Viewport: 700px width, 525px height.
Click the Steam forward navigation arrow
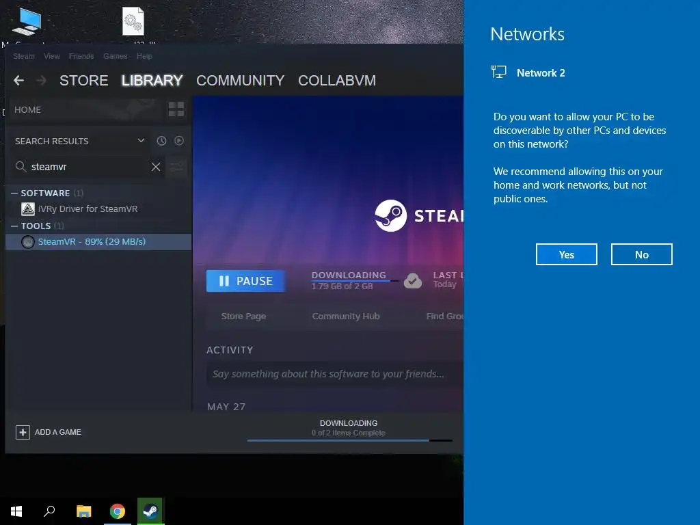(41, 81)
